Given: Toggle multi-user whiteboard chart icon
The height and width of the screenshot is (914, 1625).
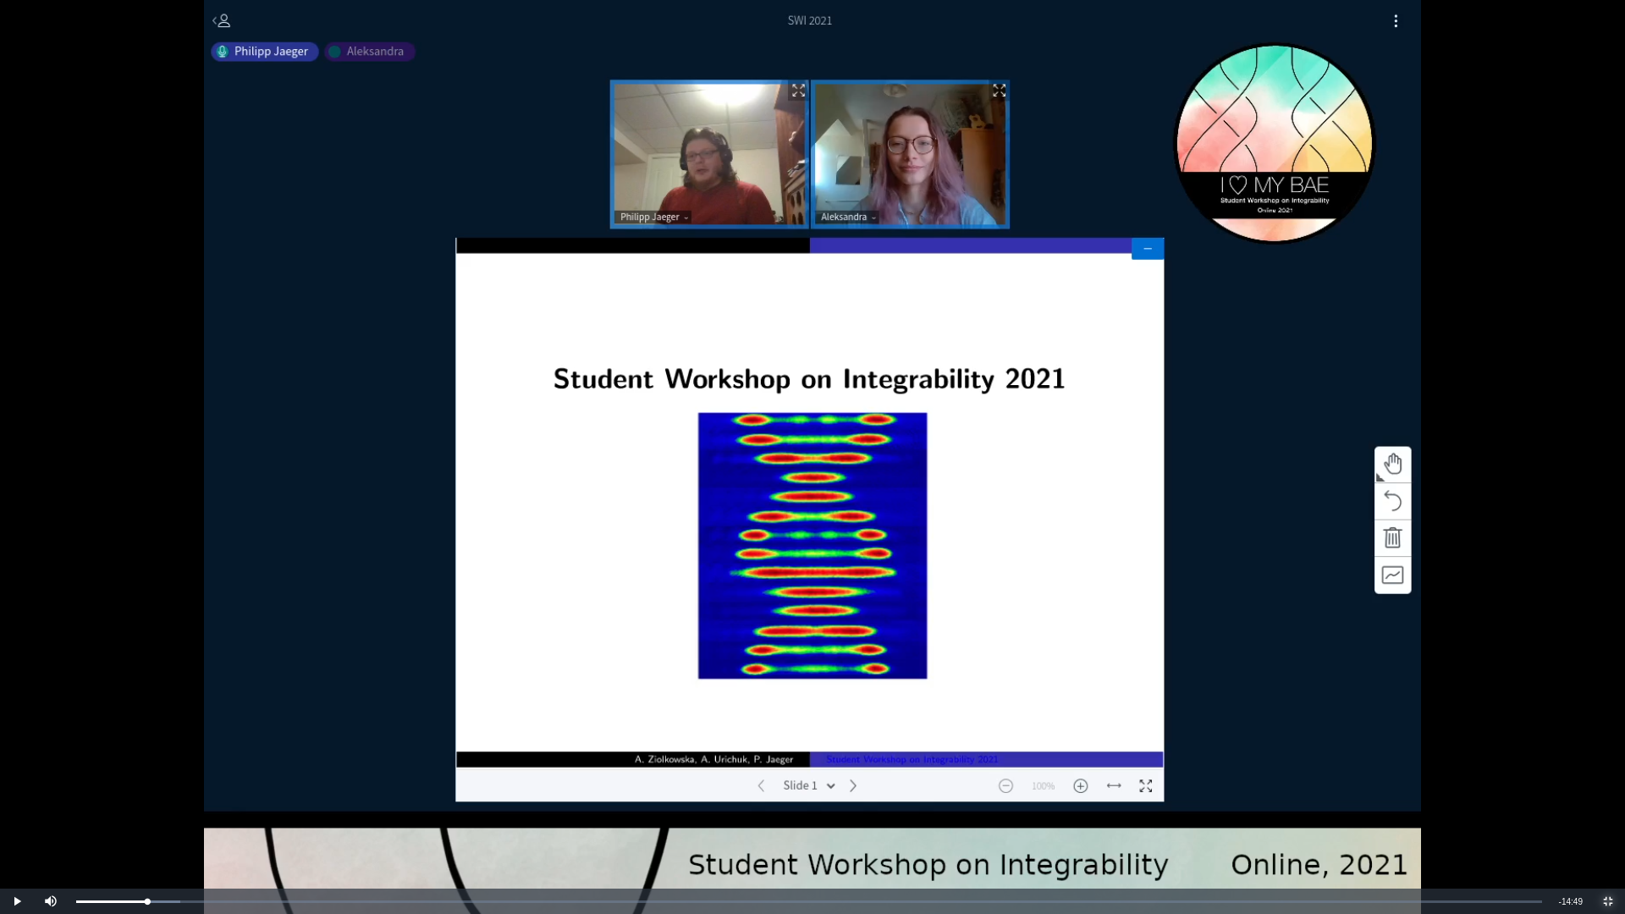Looking at the screenshot, I should pyautogui.click(x=1392, y=575).
